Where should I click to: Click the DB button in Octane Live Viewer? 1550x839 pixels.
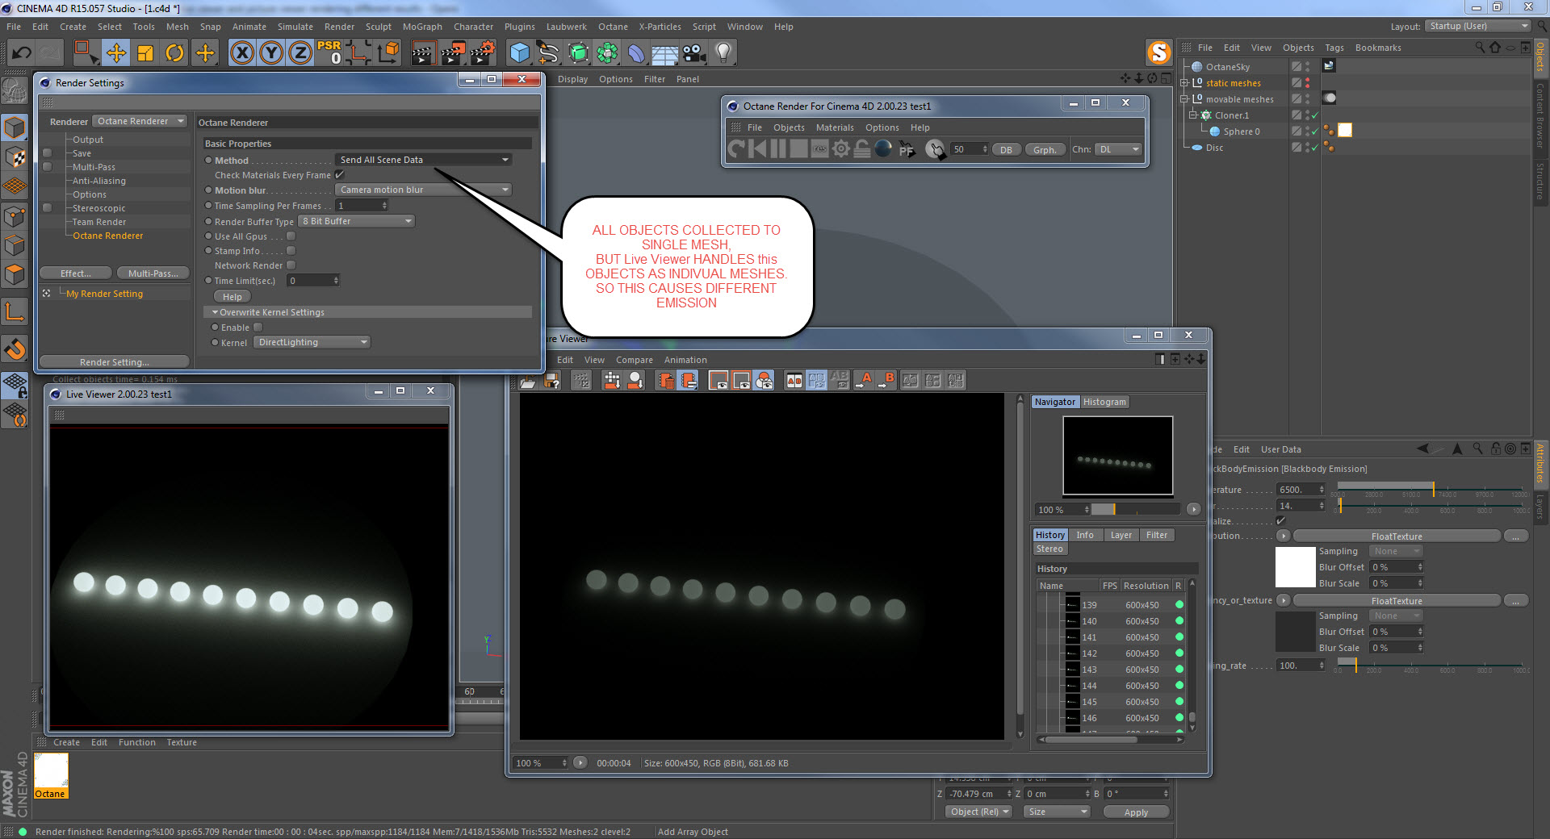click(x=1006, y=149)
